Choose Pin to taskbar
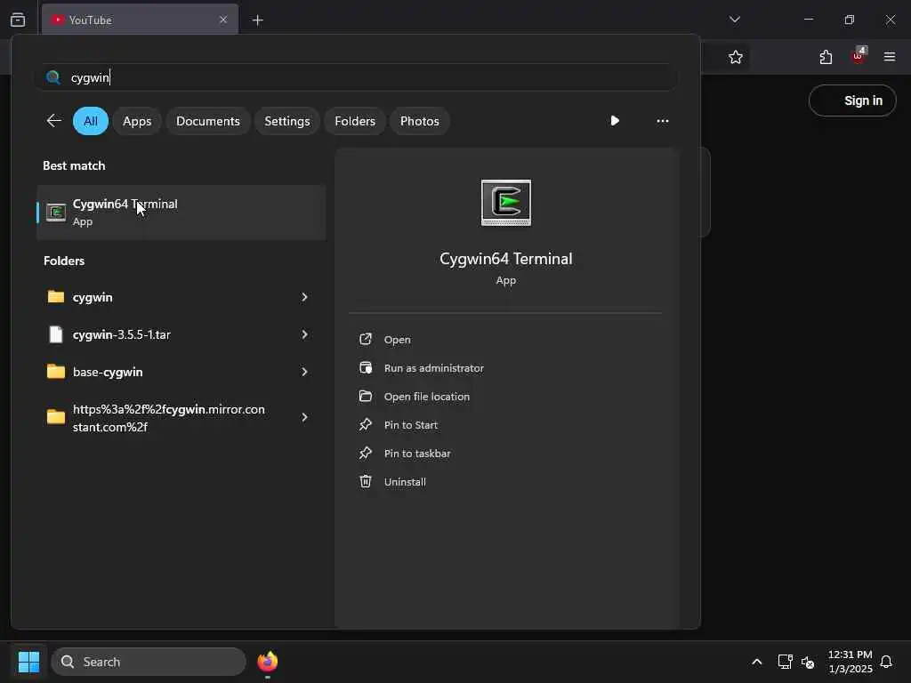 [x=417, y=454]
